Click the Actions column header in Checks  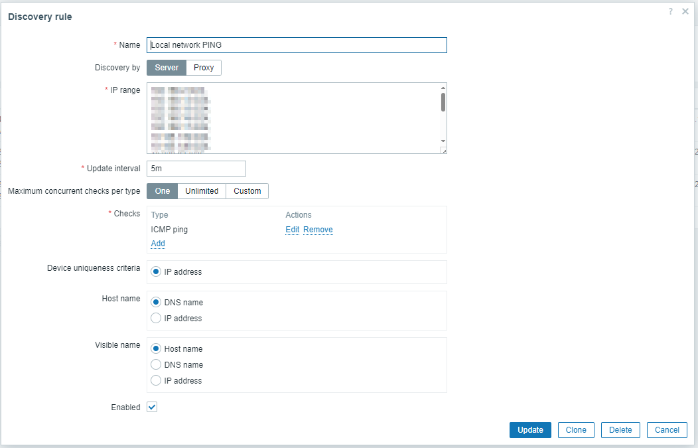click(x=299, y=214)
